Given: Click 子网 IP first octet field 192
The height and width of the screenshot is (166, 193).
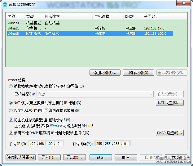Looking at the screenshot, I should pyautogui.click(x=33, y=144).
